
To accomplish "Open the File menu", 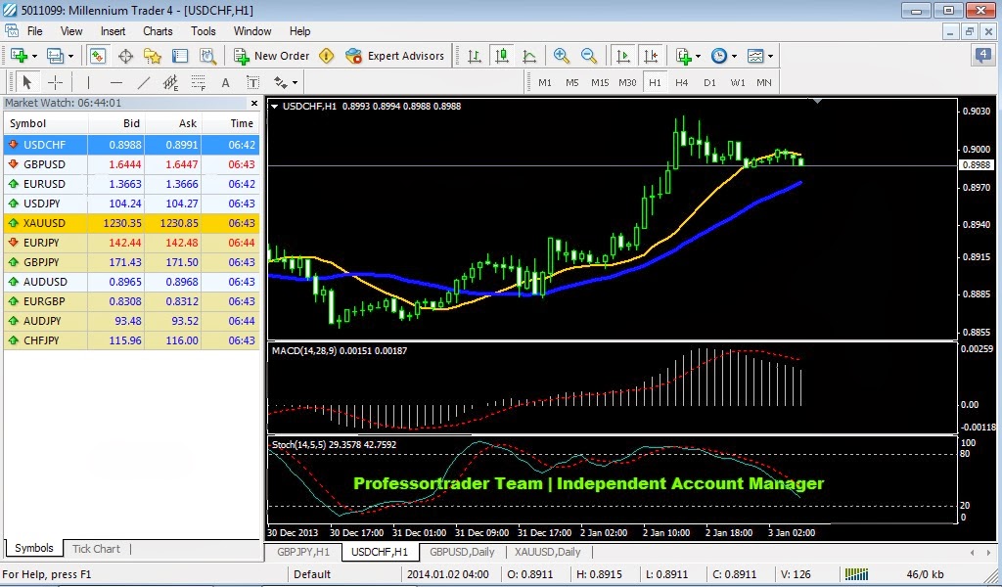I will [x=34, y=31].
